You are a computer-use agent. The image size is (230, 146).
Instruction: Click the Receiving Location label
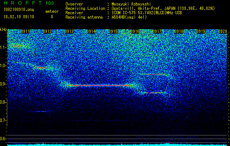pyautogui.click(x=85, y=8)
